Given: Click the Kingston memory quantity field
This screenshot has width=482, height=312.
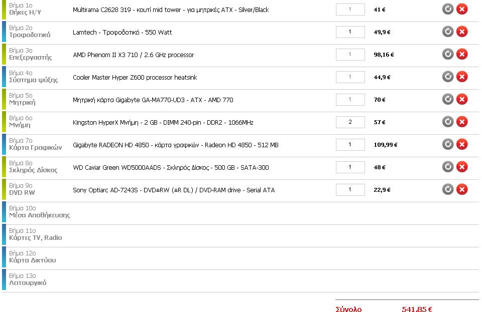Looking at the screenshot, I should tap(350, 122).
